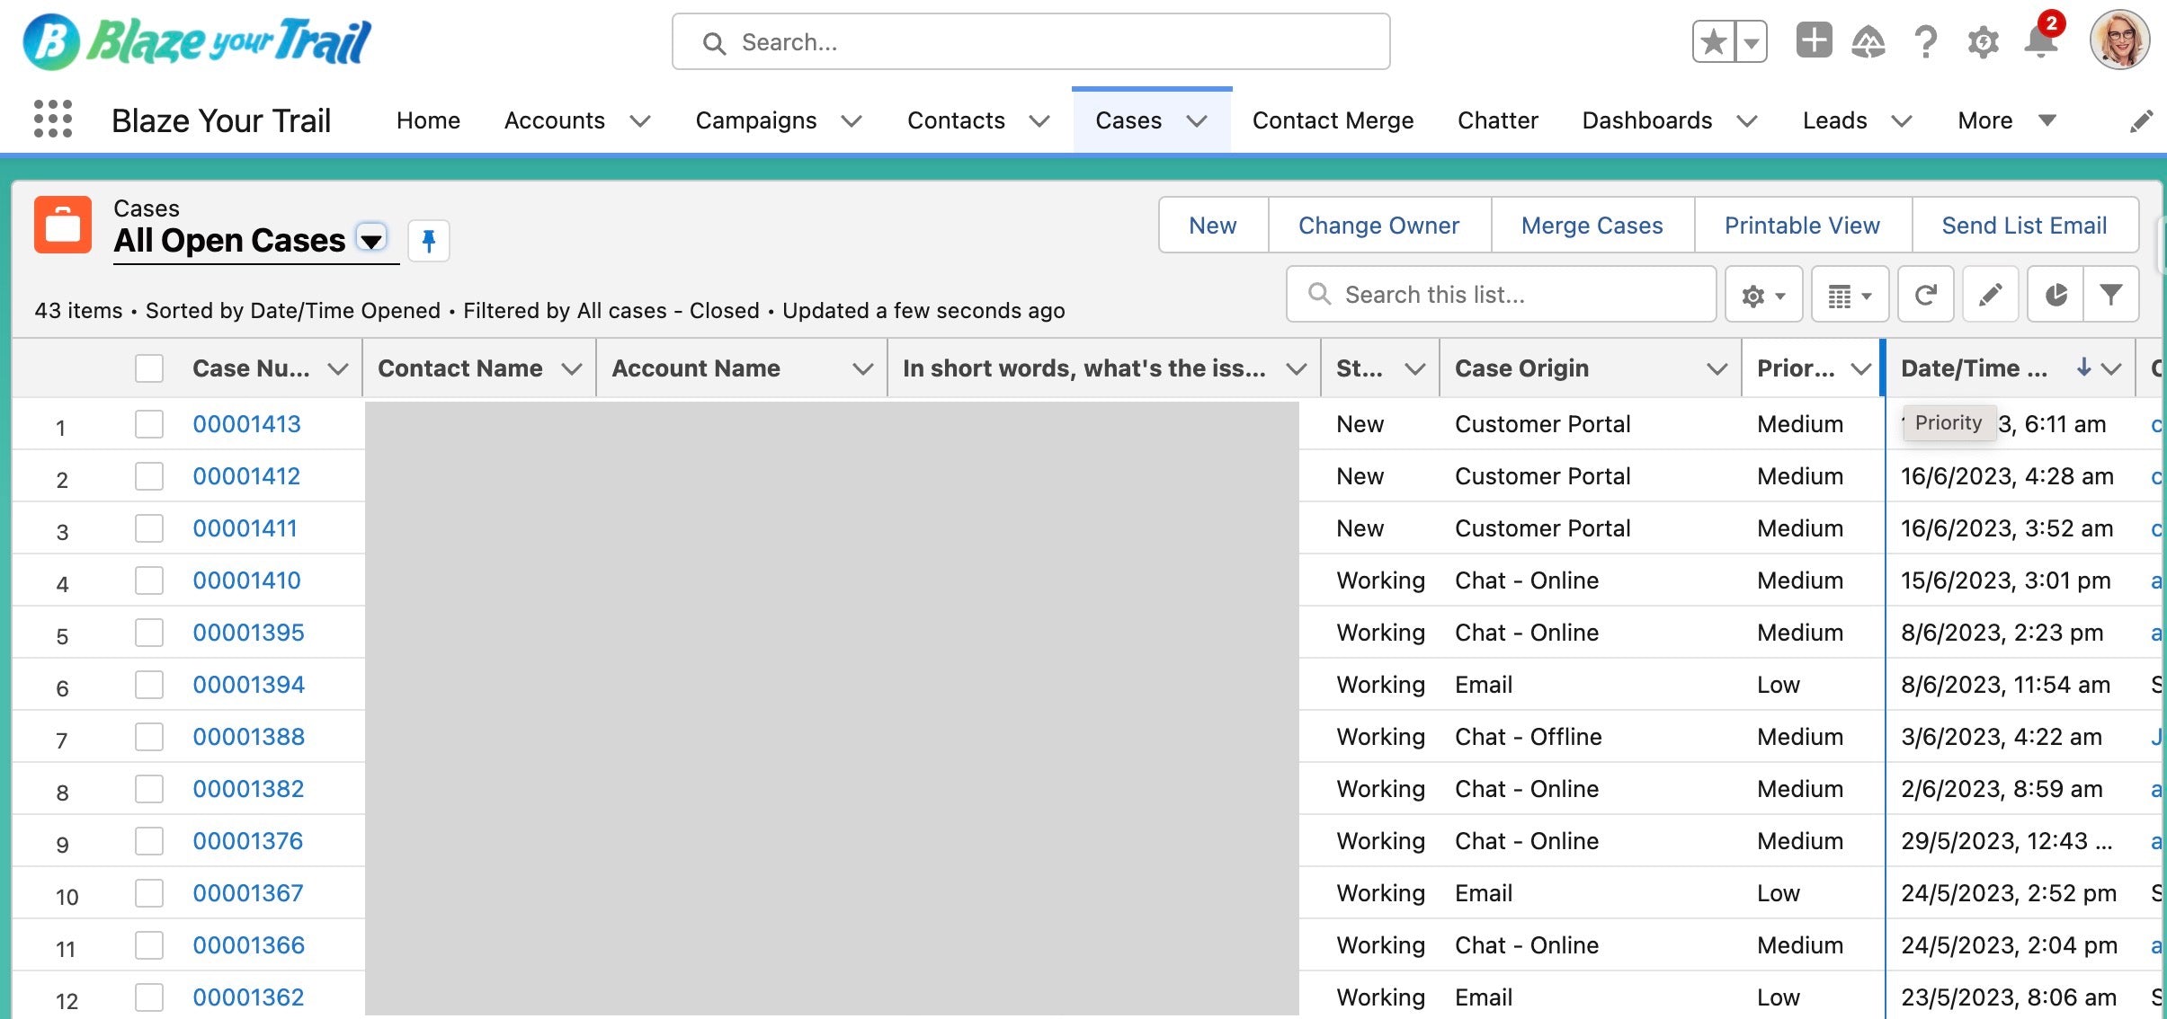
Task: Open notifications via the bell icon
Action: coord(2039,41)
